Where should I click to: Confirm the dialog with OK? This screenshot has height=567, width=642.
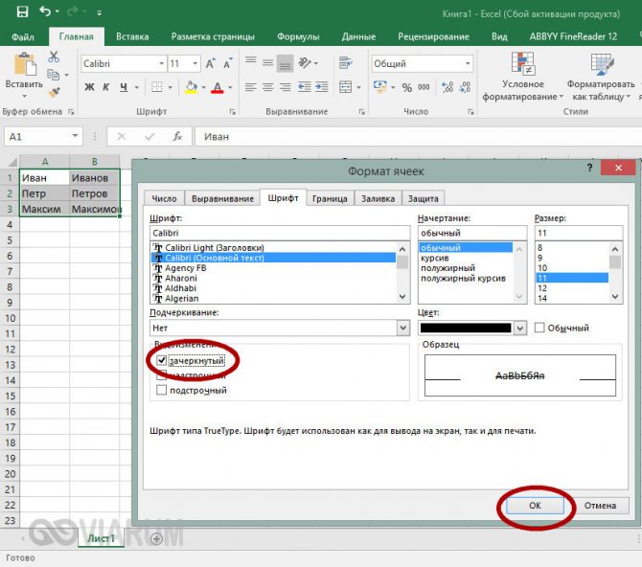click(x=535, y=505)
